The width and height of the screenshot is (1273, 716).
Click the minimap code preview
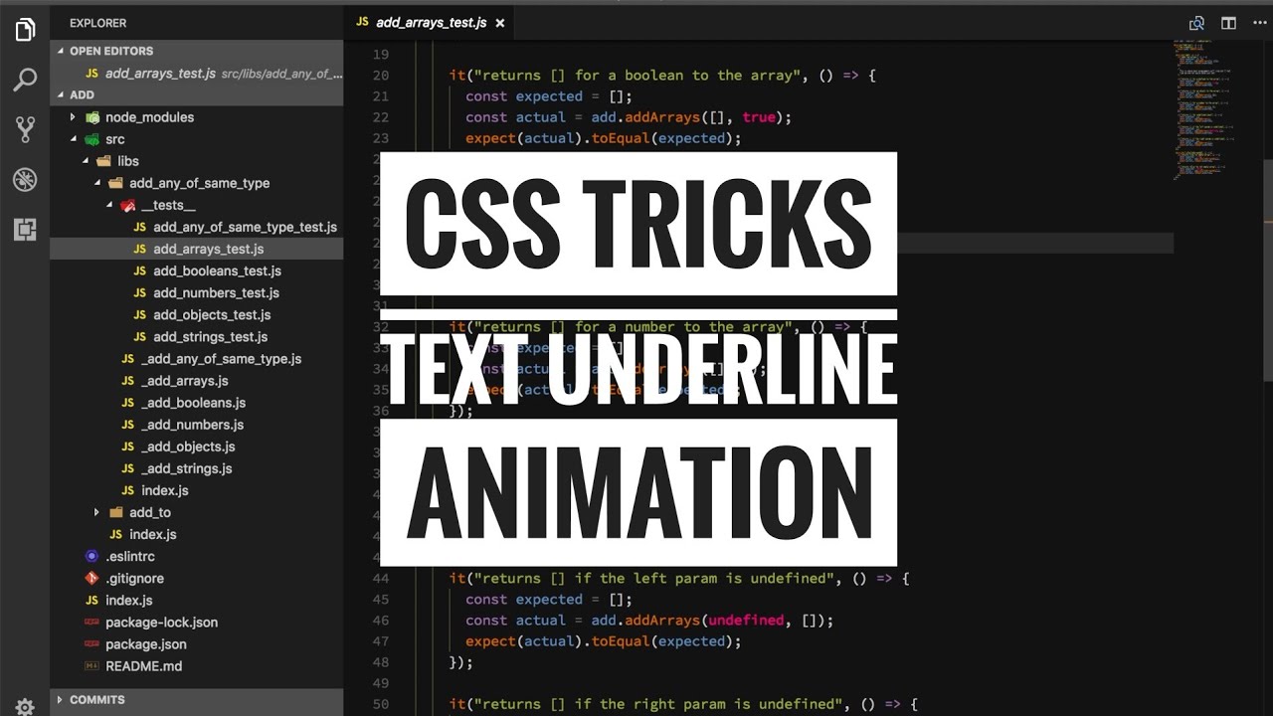point(1203,109)
